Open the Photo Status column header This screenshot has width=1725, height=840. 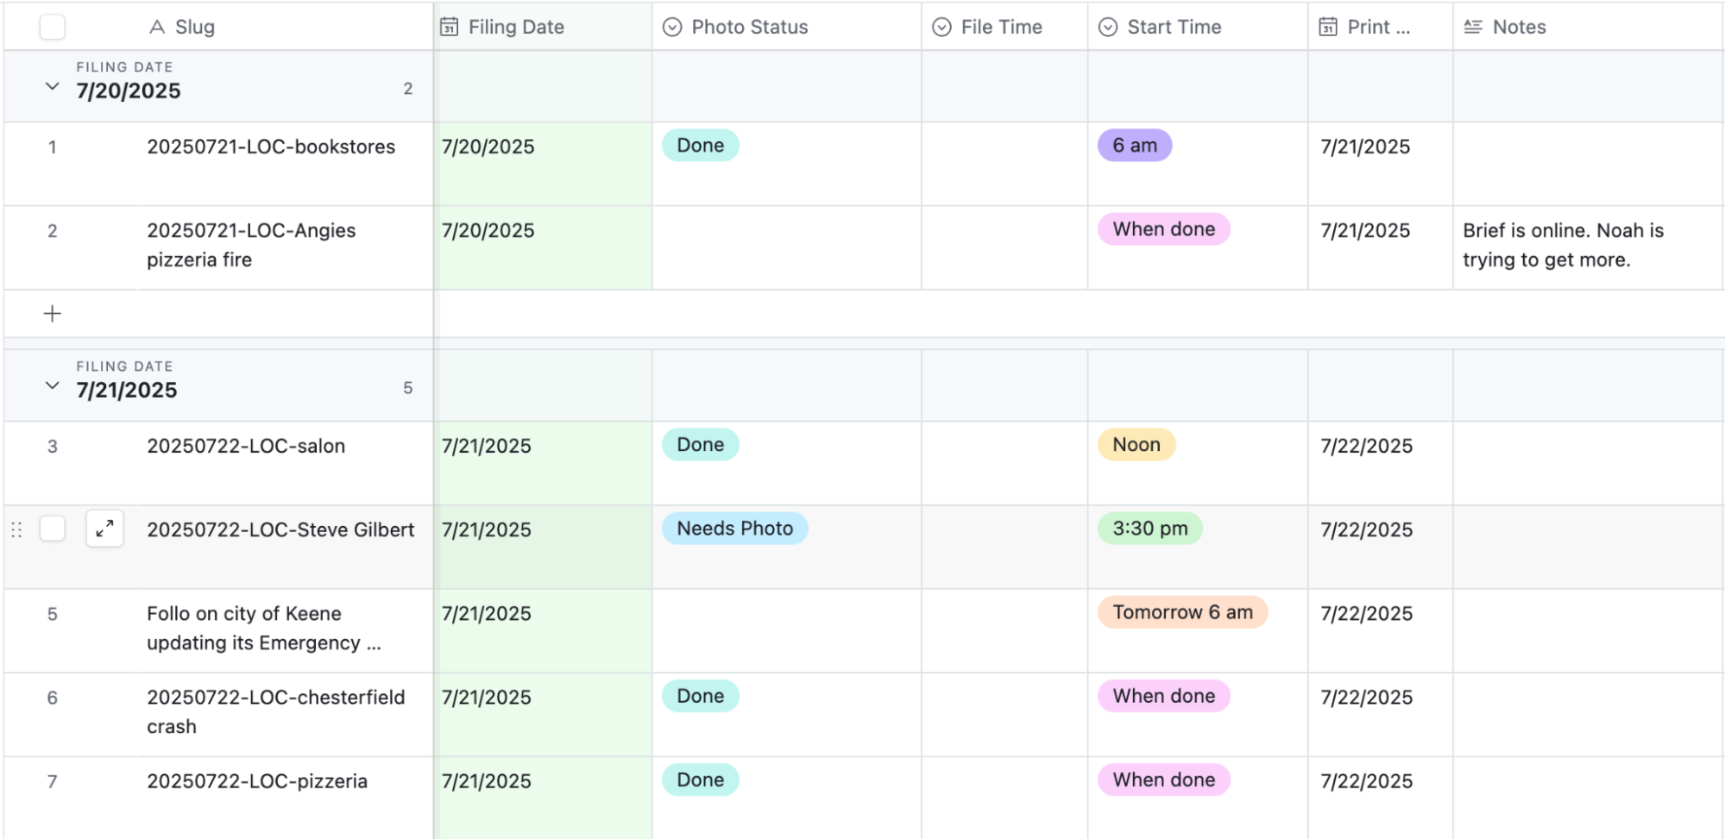click(787, 27)
